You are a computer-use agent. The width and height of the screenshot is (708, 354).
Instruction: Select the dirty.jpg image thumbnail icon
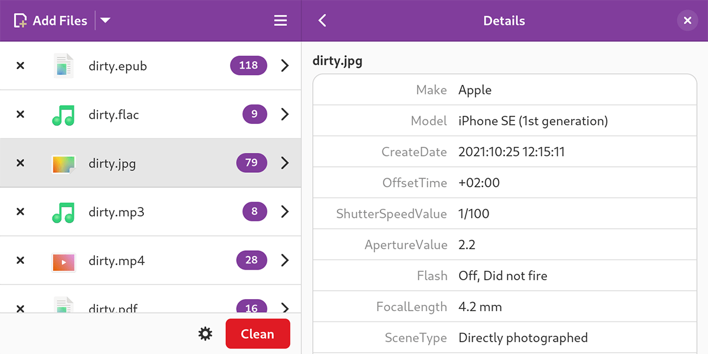click(63, 163)
